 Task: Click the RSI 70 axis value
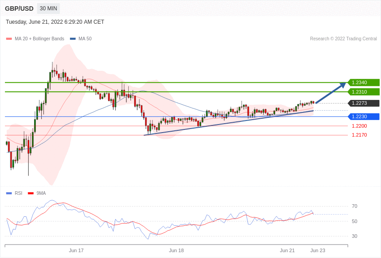pyautogui.click(x=355, y=206)
